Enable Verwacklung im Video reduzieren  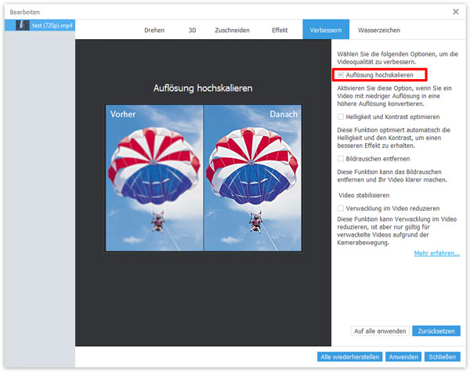point(341,208)
